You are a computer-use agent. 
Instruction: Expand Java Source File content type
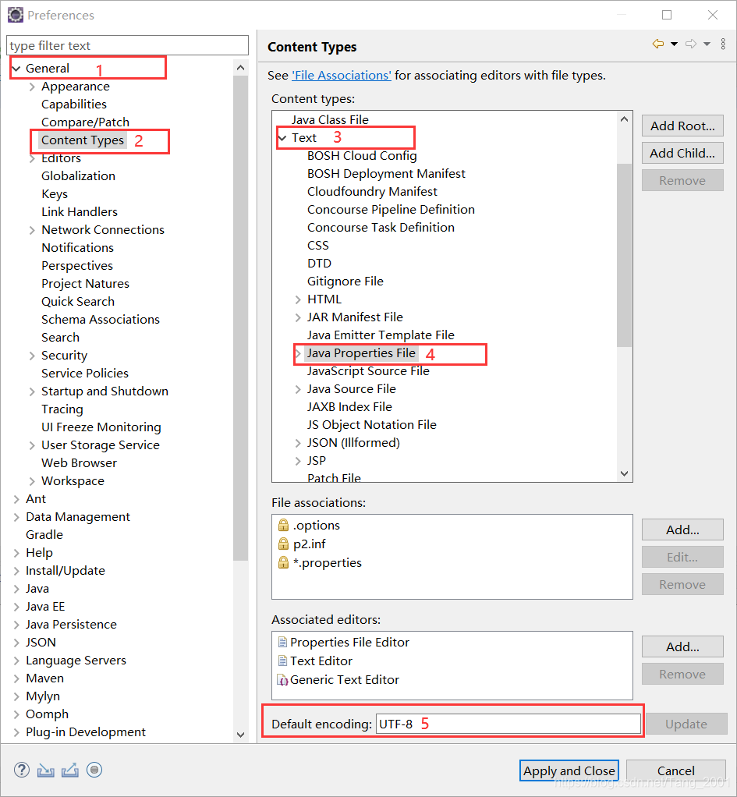coord(298,389)
